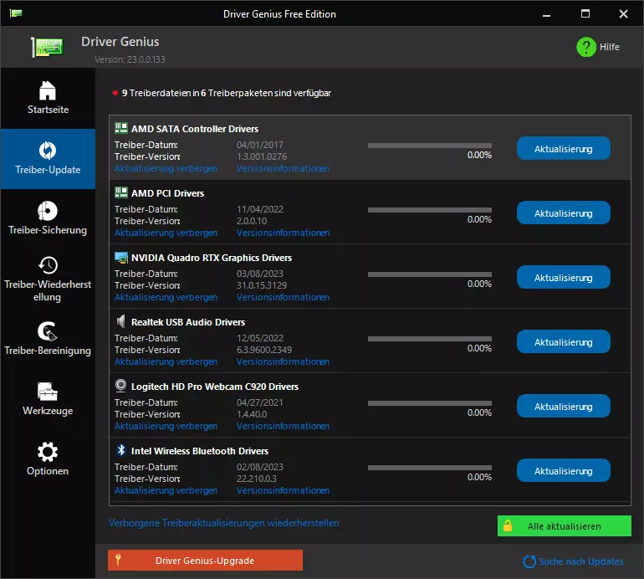Open Versionsinformationen for Intel Wireless Bluetooth
The width and height of the screenshot is (644, 579).
click(283, 490)
